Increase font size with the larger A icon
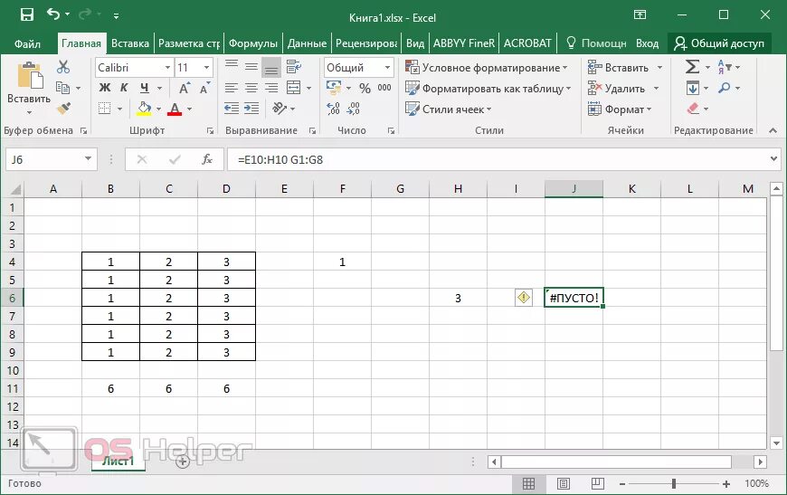787x495 pixels. [x=185, y=89]
